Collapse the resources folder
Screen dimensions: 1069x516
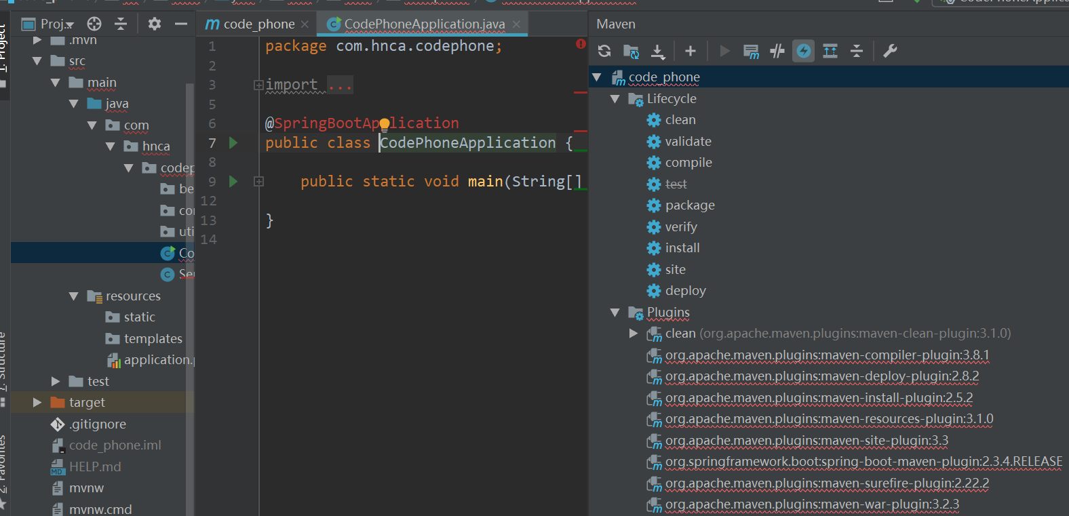74,296
